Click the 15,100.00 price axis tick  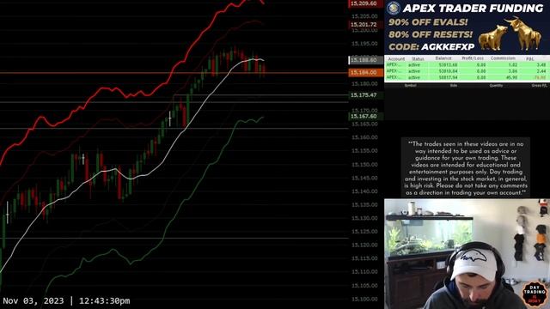[x=364, y=300]
